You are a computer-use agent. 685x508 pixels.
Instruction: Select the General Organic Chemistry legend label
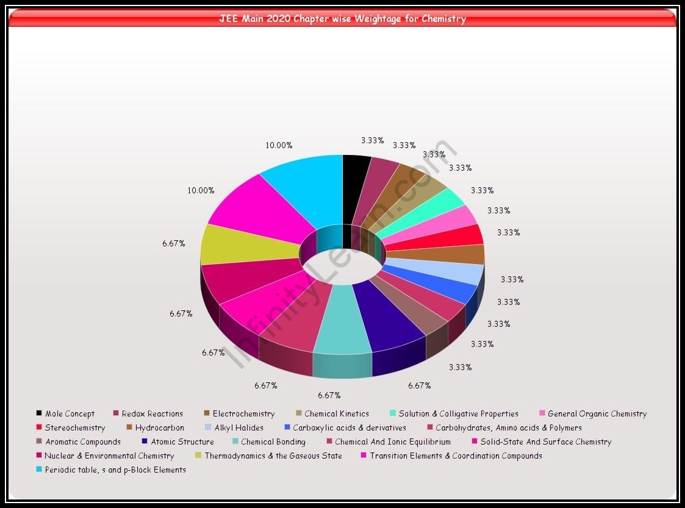[597, 413]
